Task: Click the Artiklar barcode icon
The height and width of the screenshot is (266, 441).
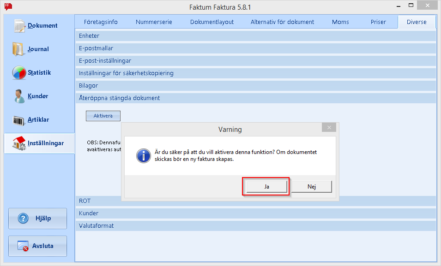Action: (x=19, y=120)
